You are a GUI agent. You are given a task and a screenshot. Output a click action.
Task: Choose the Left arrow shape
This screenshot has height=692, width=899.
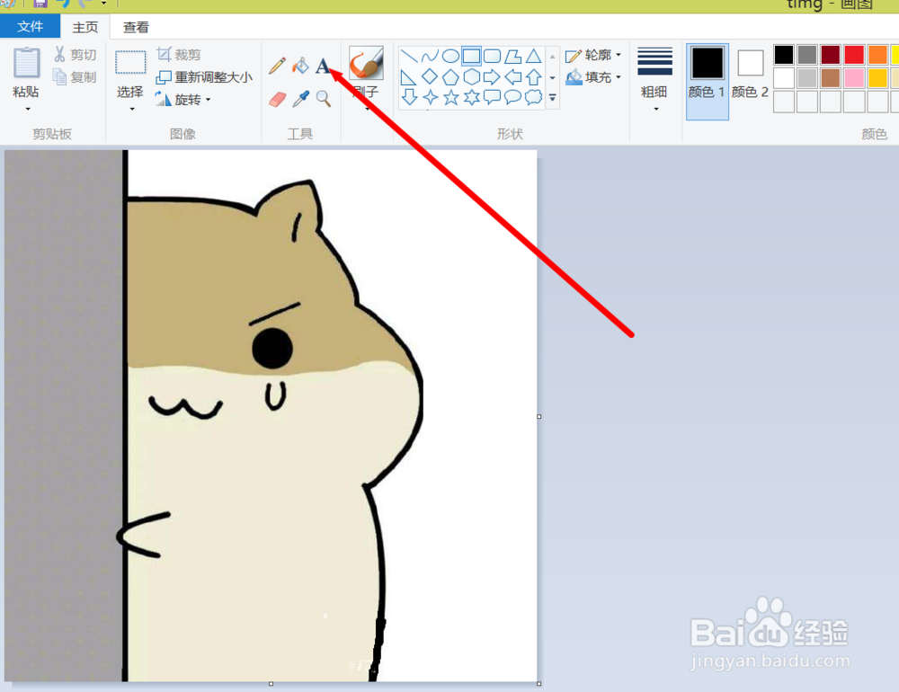(x=513, y=76)
